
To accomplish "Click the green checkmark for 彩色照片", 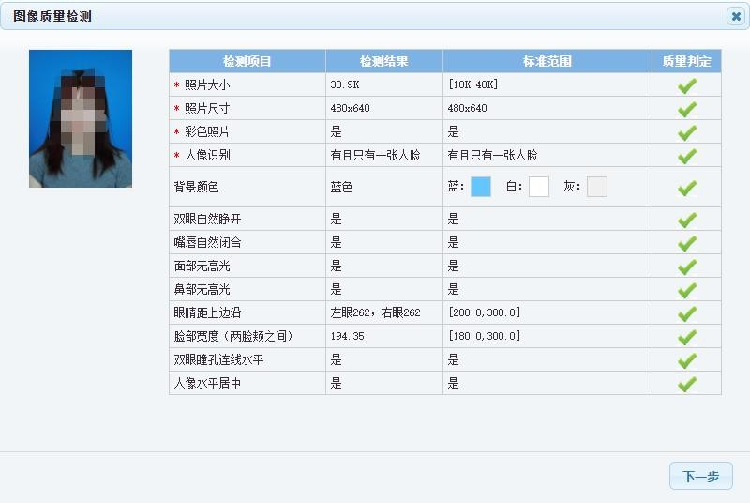I will (x=687, y=132).
